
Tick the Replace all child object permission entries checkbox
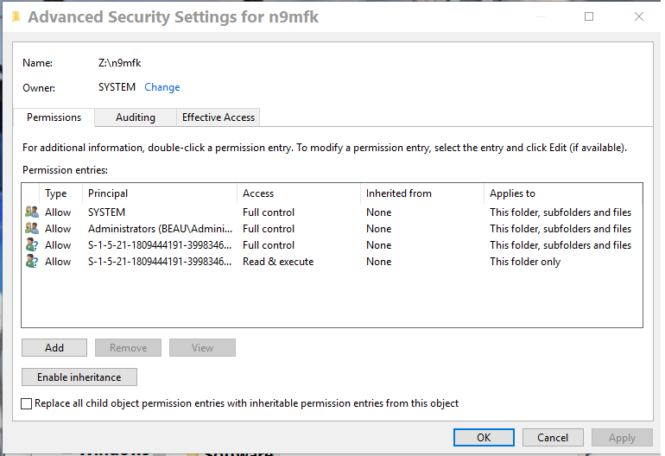(26, 403)
